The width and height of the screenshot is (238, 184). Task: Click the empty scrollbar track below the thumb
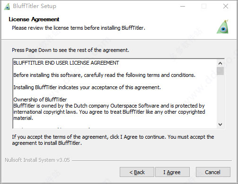tap(220, 98)
